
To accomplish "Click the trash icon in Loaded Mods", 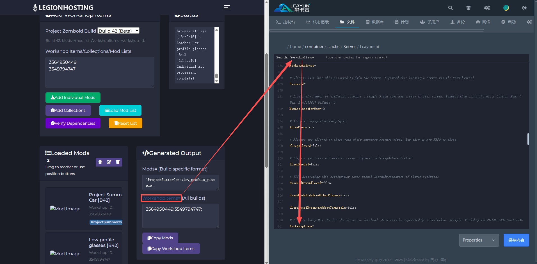I will pyautogui.click(x=118, y=162).
